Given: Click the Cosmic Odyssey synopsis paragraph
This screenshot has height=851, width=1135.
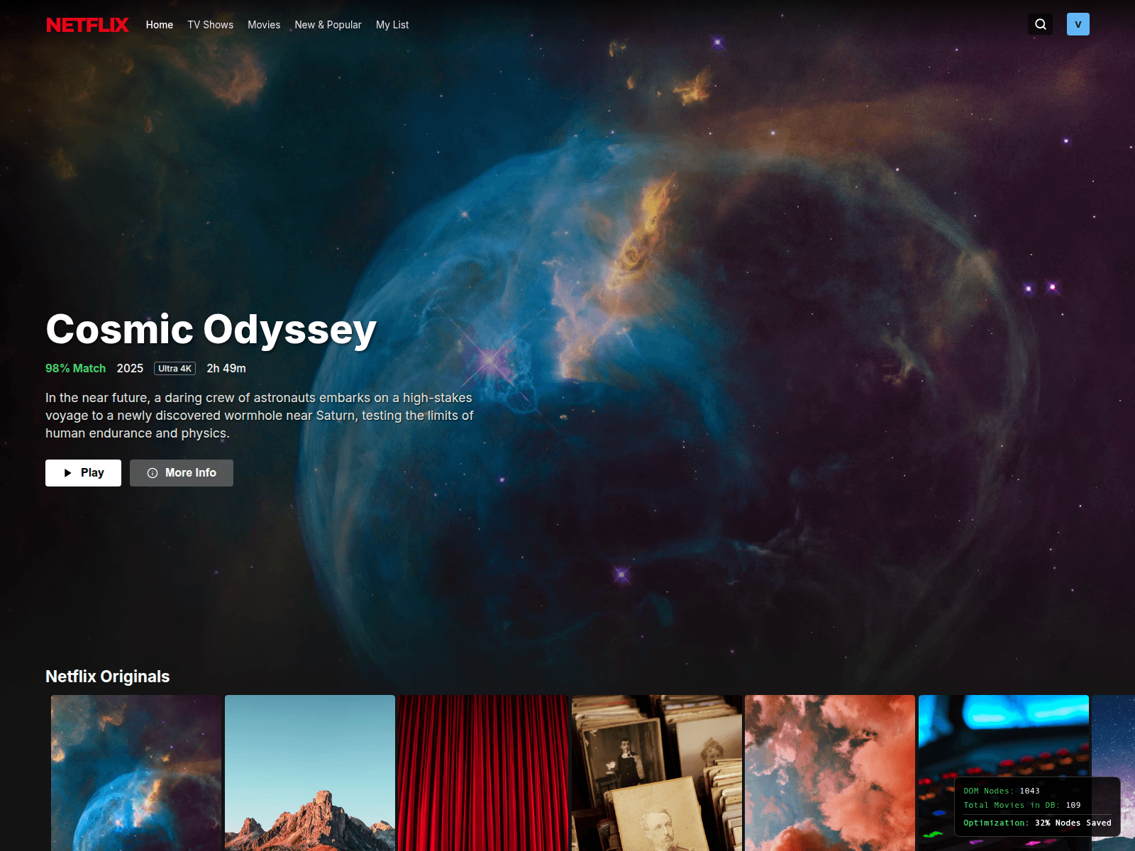Looking at the screenshot, I should click(x=260, y=416).
